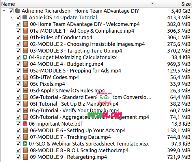Toggle the 04-Budget Maximizing Calculator.xlsx checkbox
192x162 pixels.
point(18,57)
